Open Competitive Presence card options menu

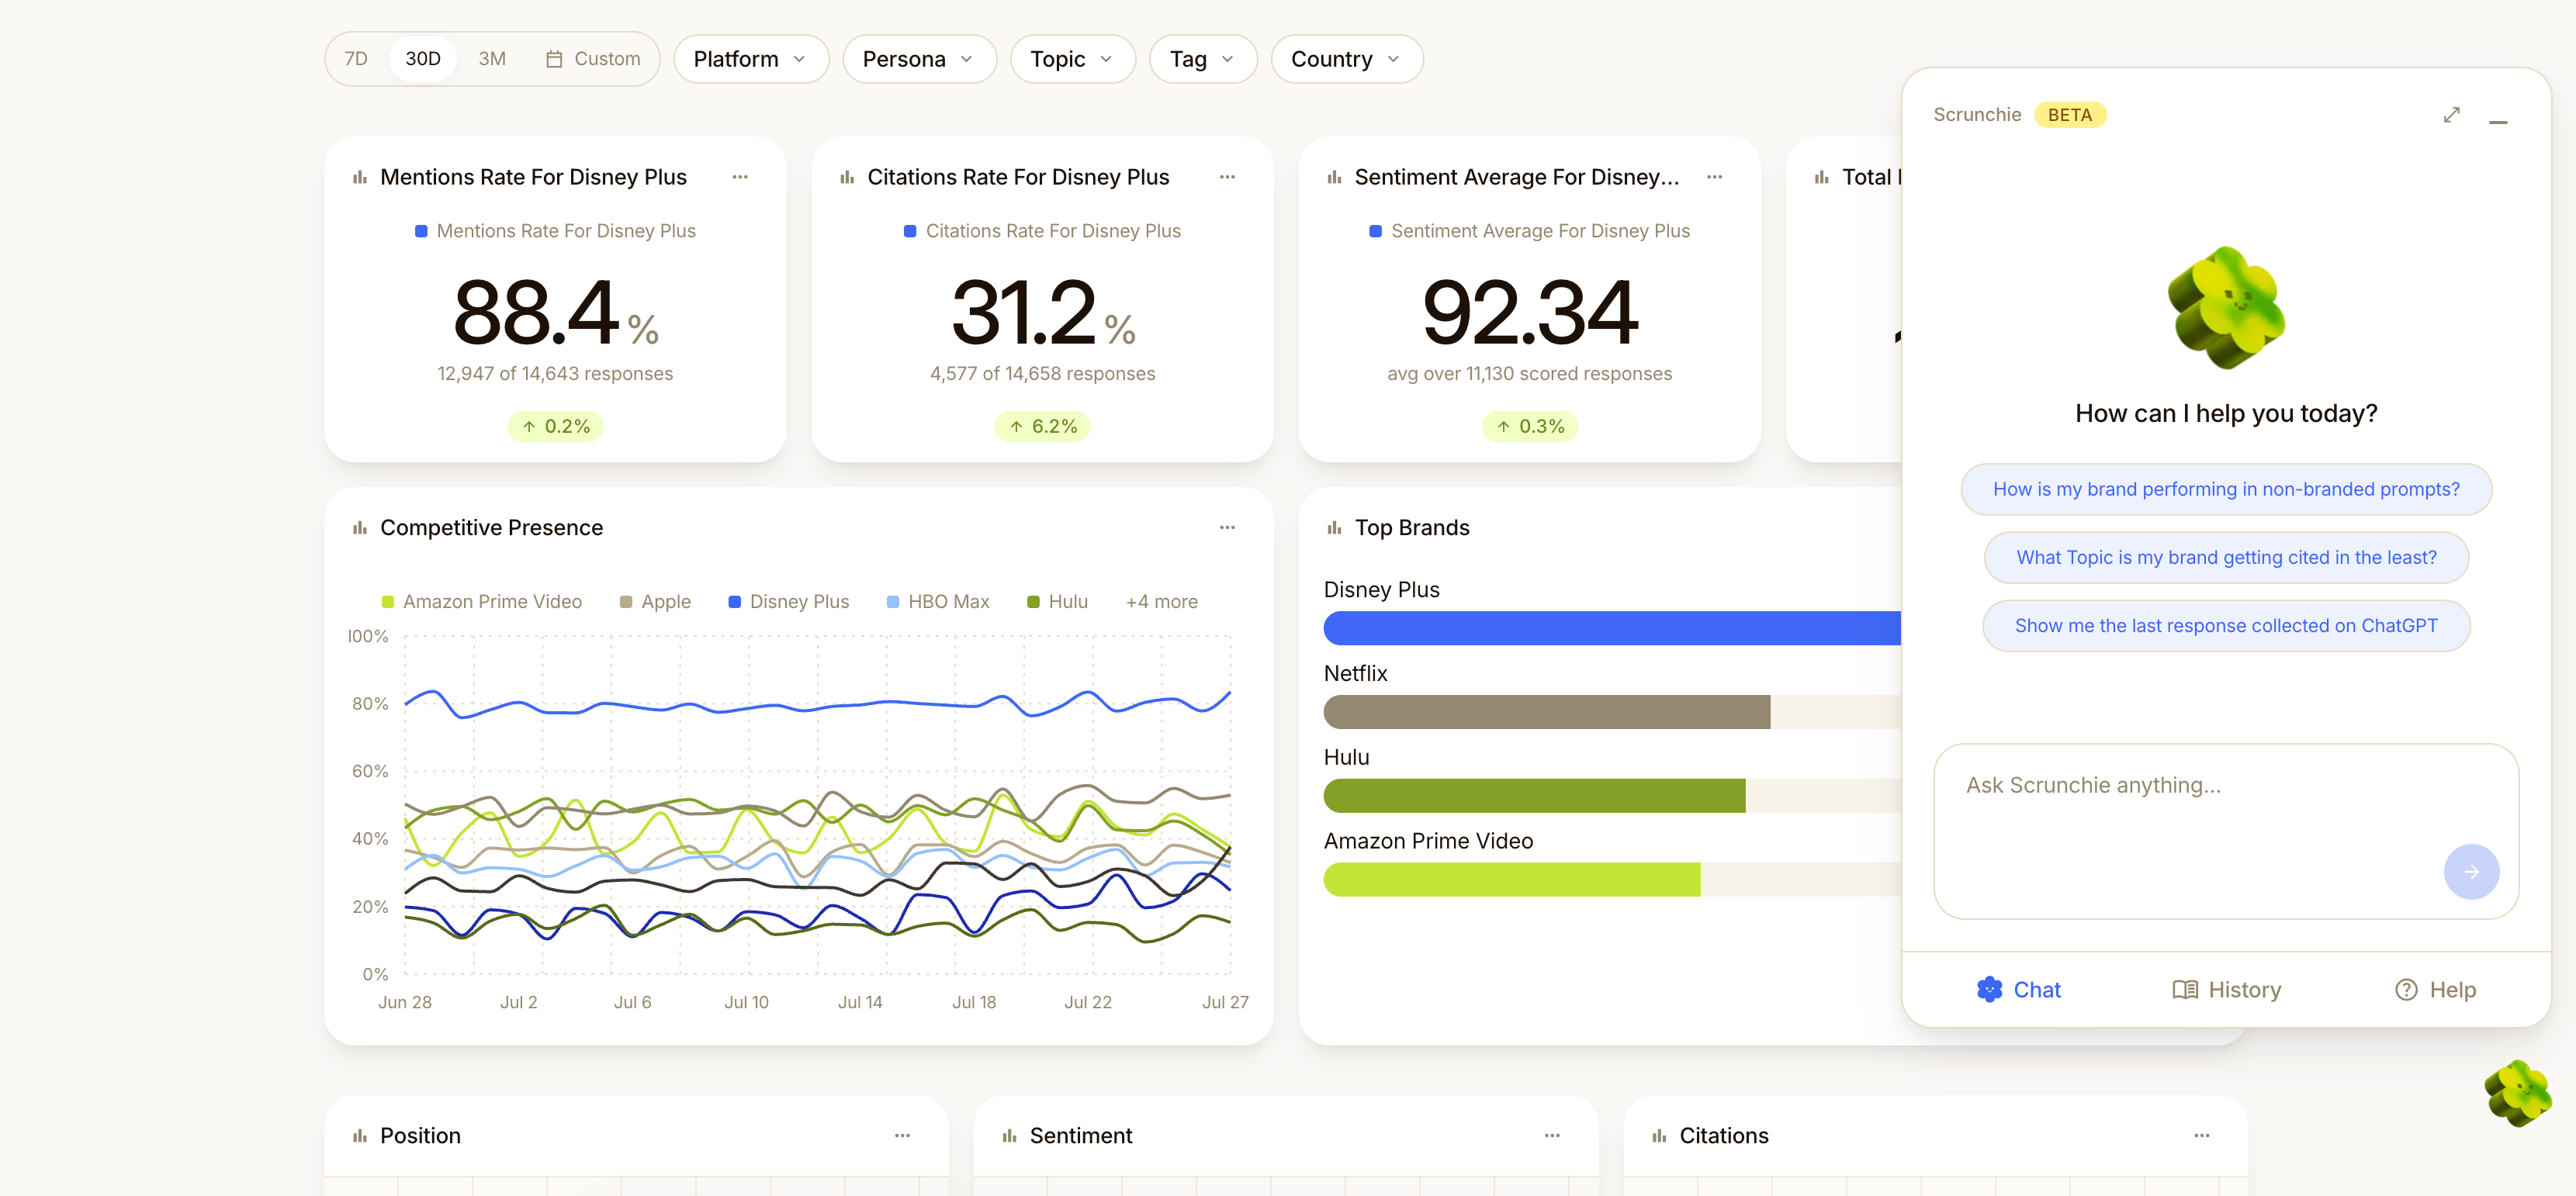coord(1227,527)
